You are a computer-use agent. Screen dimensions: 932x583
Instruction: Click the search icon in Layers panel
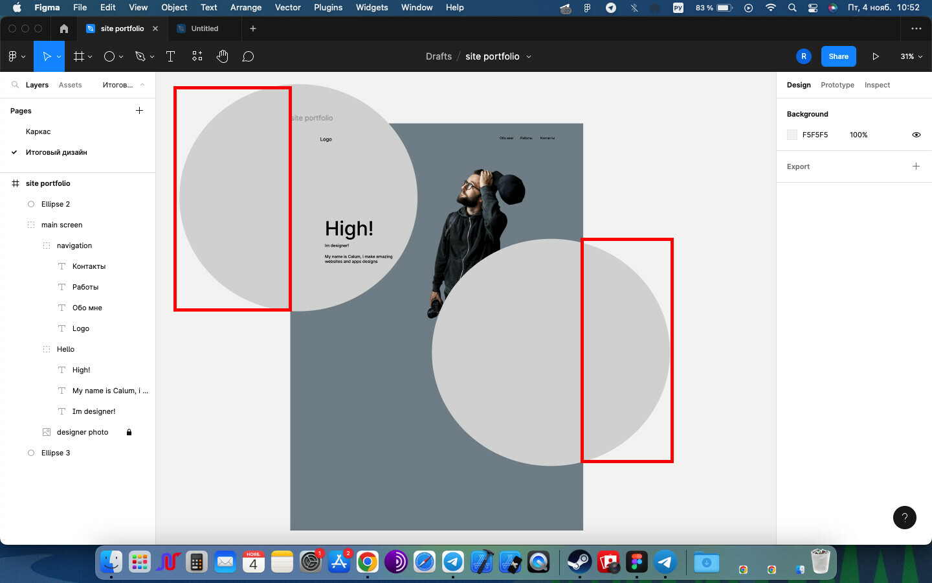click(15, 85)
